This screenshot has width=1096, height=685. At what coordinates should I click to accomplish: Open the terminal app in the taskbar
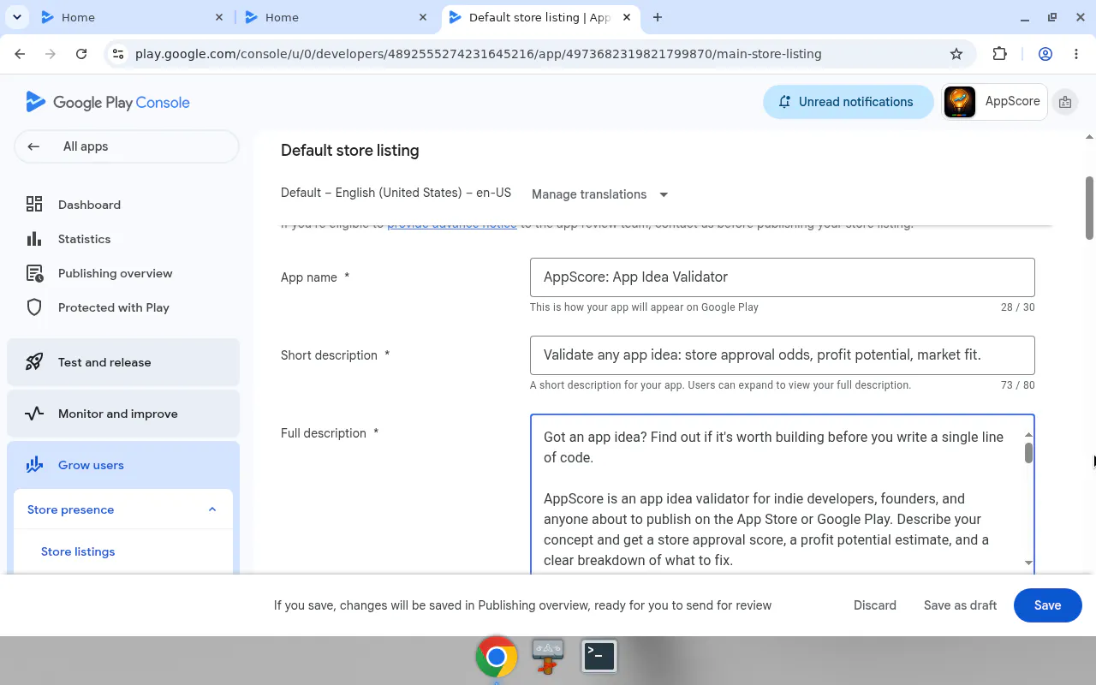click(599, 656)
